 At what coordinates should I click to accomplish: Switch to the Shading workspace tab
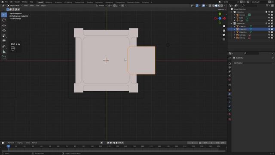pyautogui.click(x=90, y=2)
